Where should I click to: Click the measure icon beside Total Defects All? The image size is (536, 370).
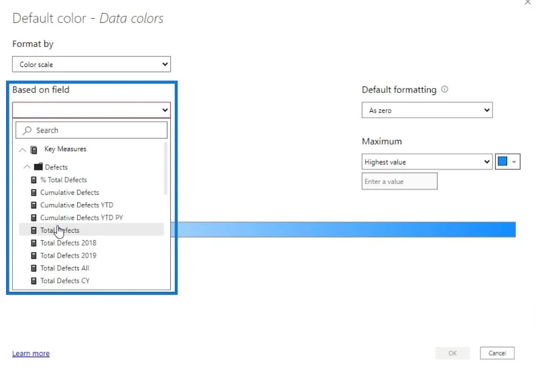click(x=33, y=268)
